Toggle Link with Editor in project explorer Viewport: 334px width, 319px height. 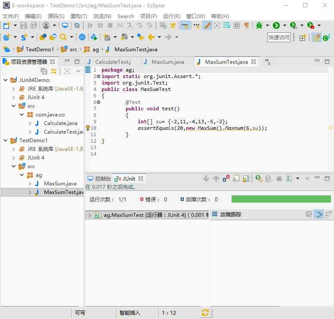[54, 71]
